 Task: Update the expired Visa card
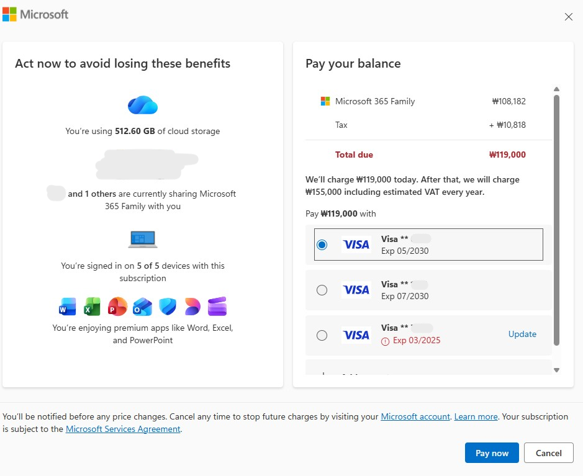(522, 334)
